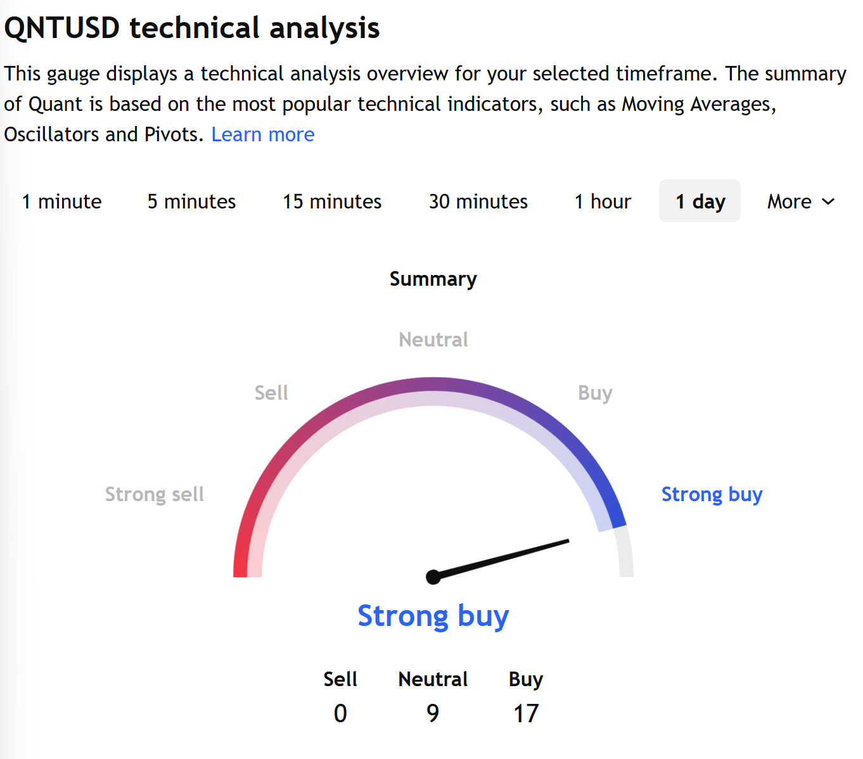Select the 1 hour timeframe tab
This screenshot has height=759, width=863.
click(603, 201)
